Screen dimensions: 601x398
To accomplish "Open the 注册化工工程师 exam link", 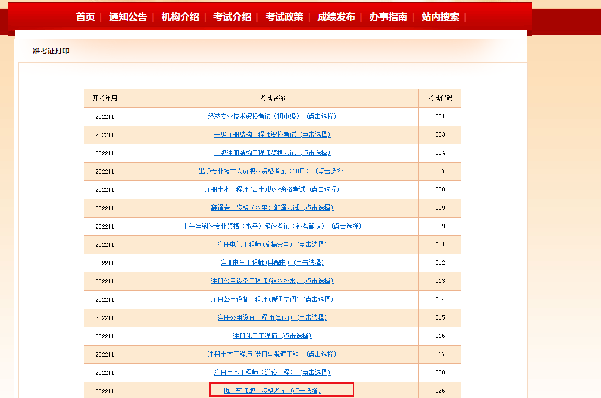I will click(272, 336).
